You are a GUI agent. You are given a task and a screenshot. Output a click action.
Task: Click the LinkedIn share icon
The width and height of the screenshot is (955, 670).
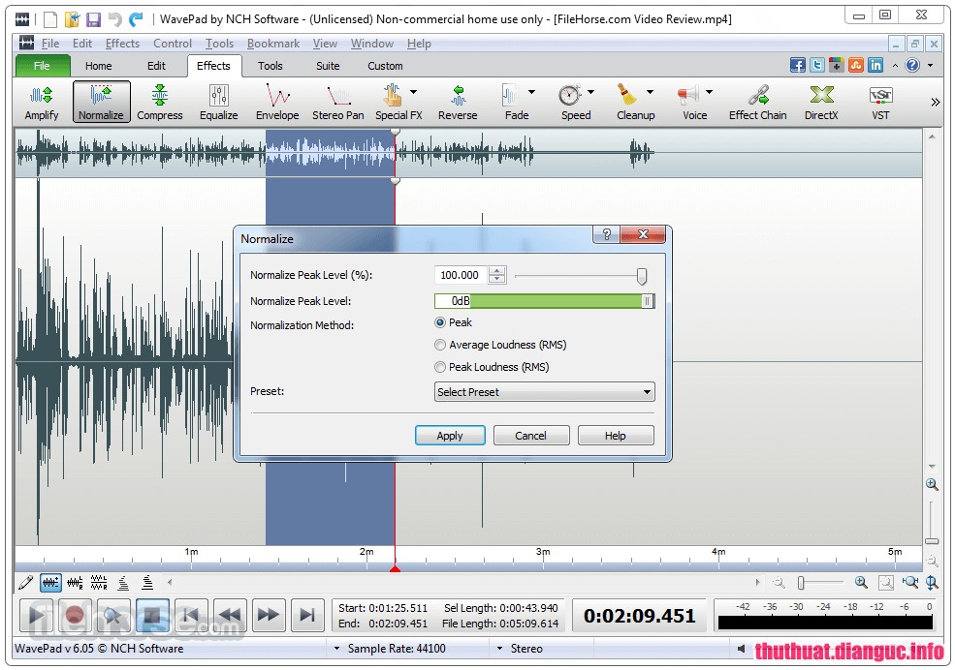(875, 65)
